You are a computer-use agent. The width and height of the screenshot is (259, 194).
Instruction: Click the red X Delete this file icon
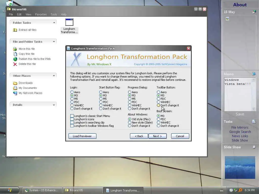click(15, 64)
